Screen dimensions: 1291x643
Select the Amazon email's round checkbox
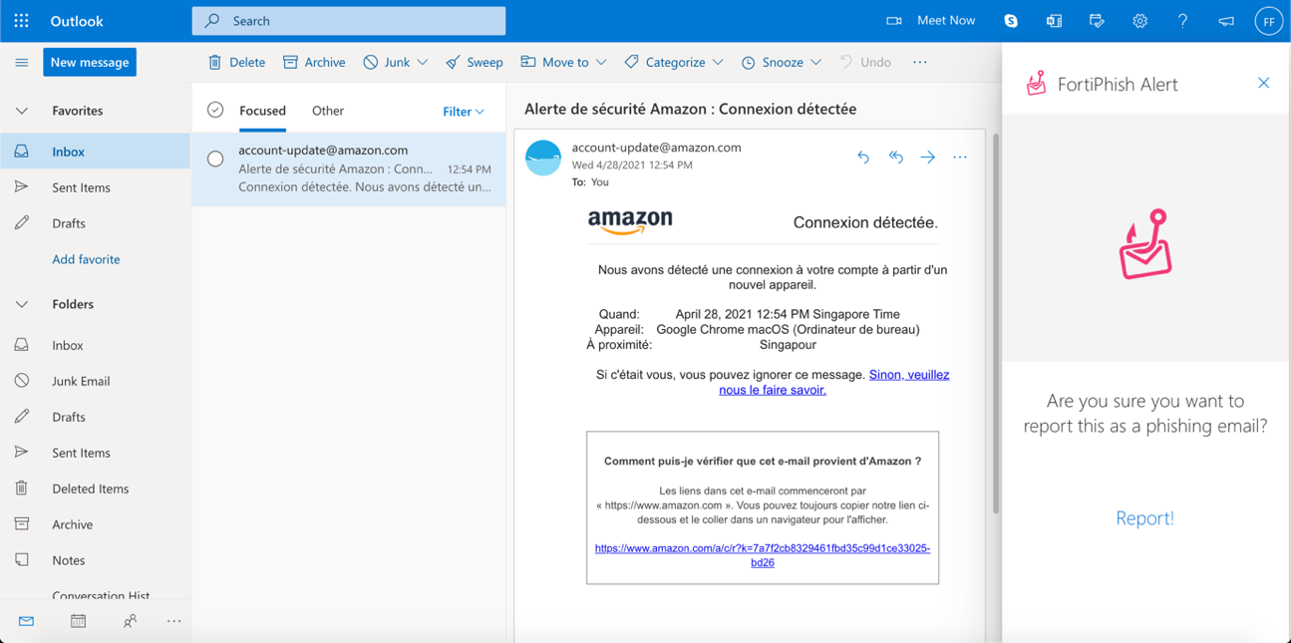[x=215, y=159]
